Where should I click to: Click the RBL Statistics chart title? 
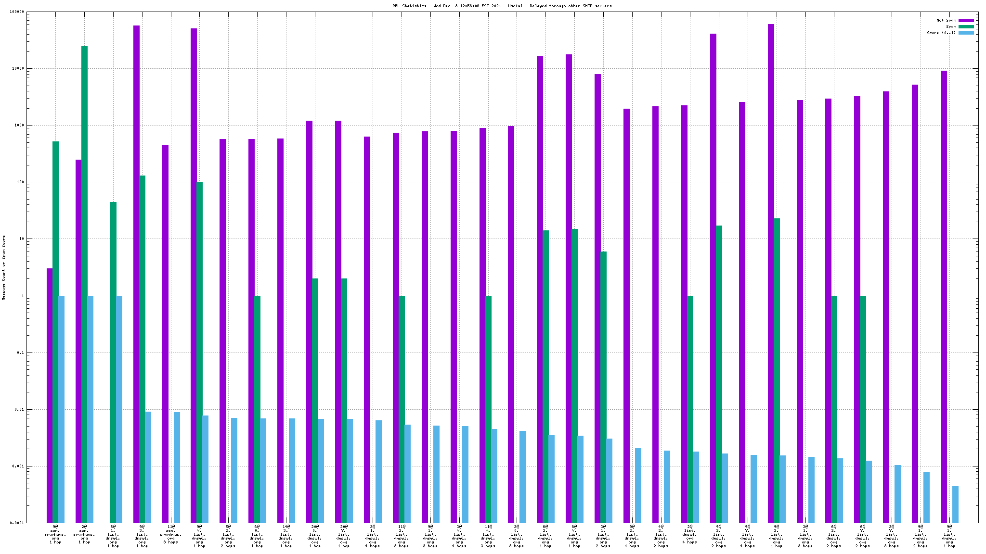(502, 6)
